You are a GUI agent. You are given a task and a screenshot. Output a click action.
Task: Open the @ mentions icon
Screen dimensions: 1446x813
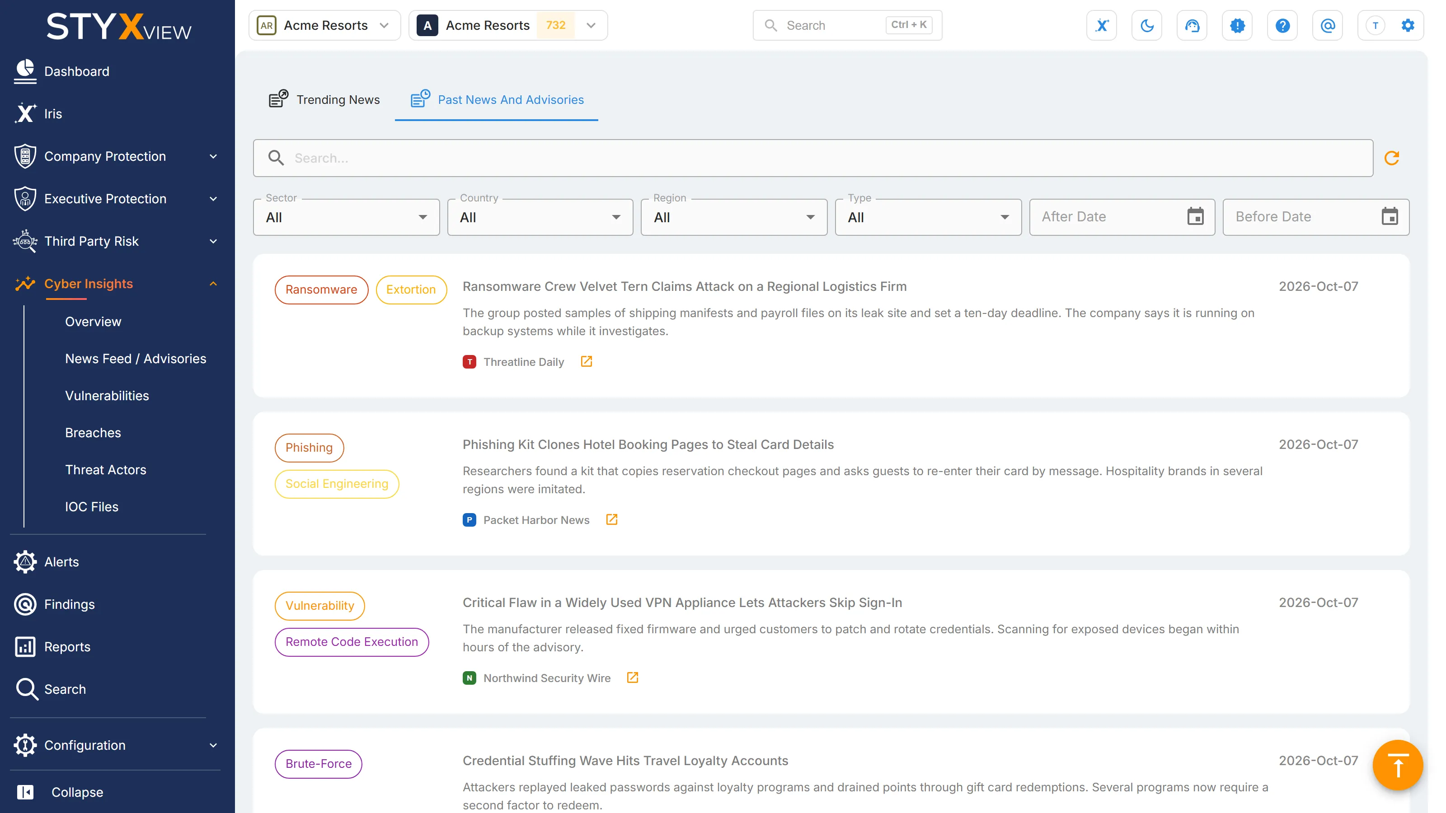click(x=1328, y=25)
